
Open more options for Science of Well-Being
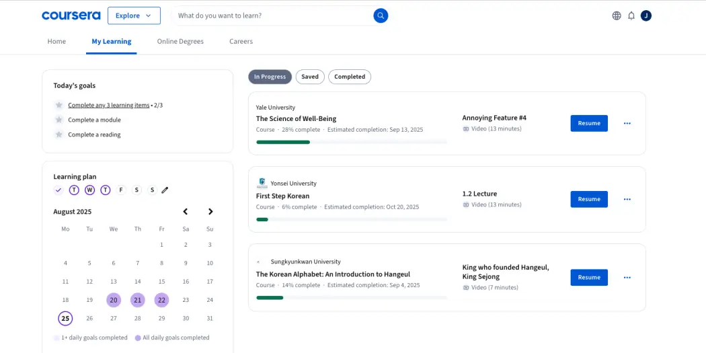[627, 124]
